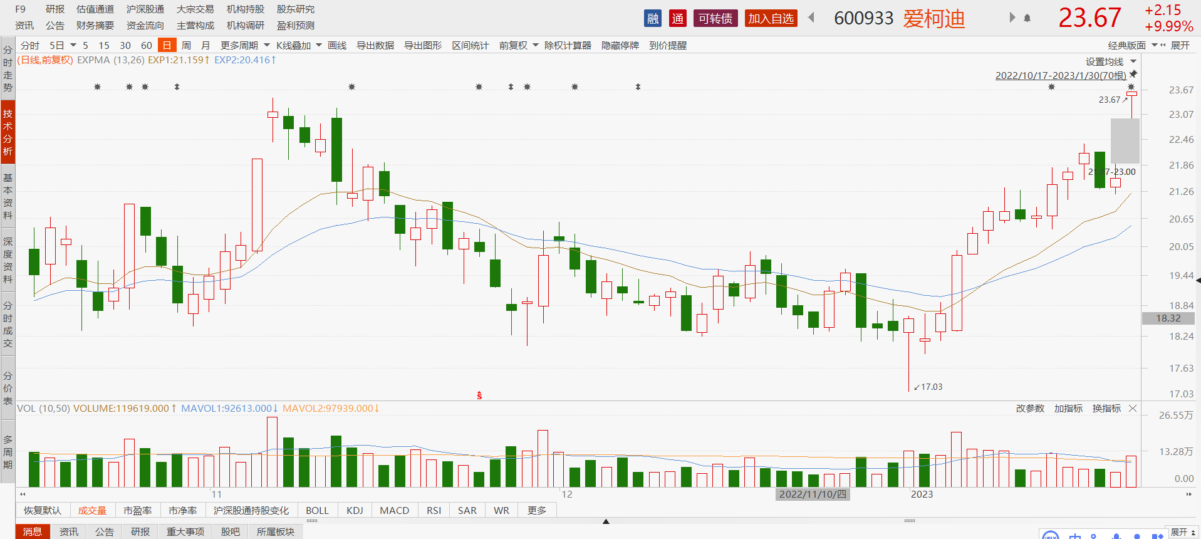
Task: Select the 分时走势 sidebar tab
Action: click(8, 68)
